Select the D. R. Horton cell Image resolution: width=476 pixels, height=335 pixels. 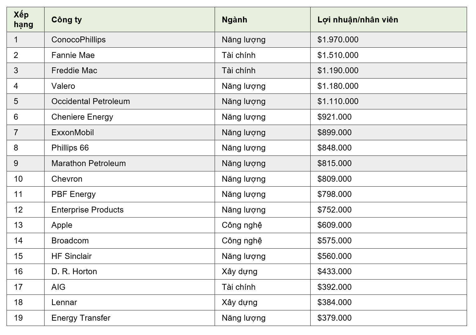74,271
